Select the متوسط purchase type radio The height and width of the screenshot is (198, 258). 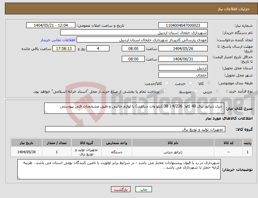pos(196,91)
